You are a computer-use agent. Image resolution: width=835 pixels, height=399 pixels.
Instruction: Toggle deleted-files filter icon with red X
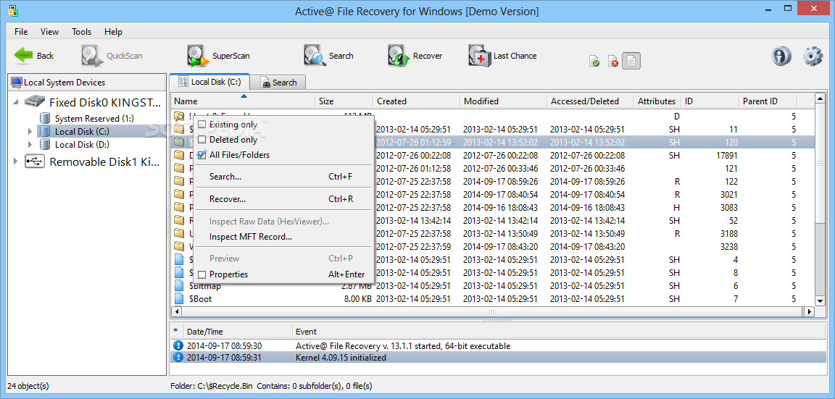(x=613, y=61)
